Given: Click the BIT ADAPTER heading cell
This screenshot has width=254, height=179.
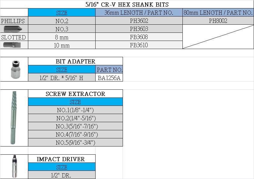Looking at the screenshot, I should pos(75,61).
